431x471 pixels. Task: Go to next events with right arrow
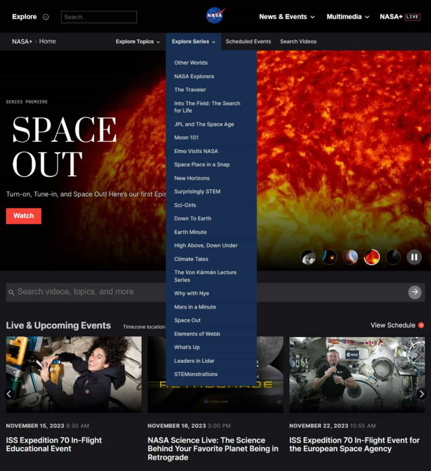(x=421, y=394)
